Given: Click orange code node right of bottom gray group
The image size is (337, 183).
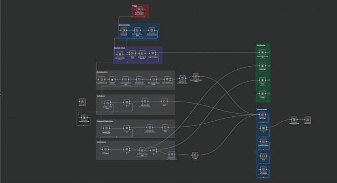Looking at the screenshot, I should 195,155.
